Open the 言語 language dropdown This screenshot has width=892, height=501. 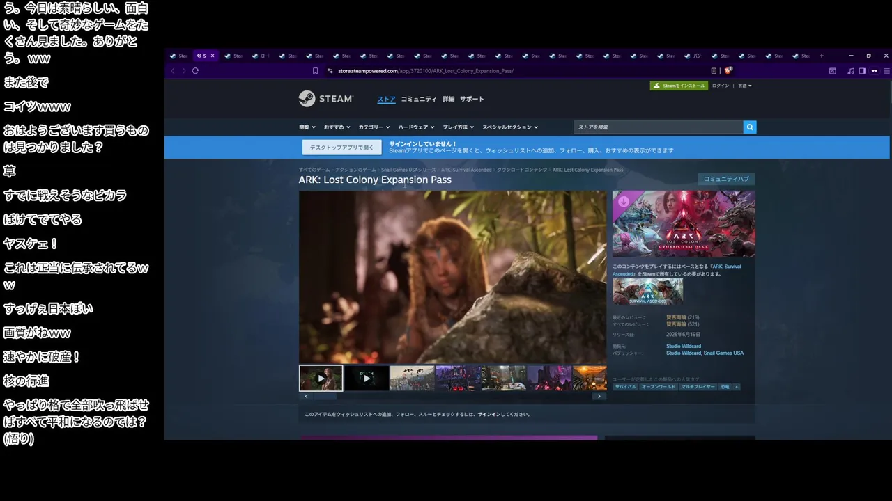coord(744,86)
